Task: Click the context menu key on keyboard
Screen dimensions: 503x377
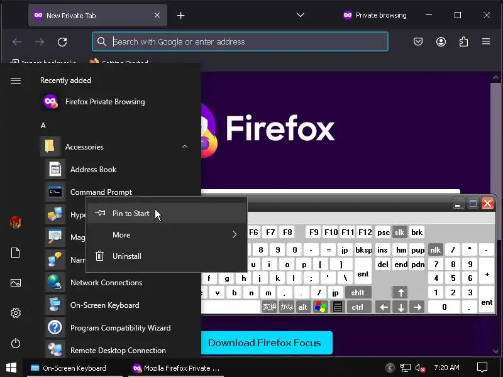Action: [x=338, y=307]
